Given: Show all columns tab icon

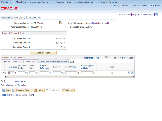Looking at the screenshot, I should pos(72,61).
